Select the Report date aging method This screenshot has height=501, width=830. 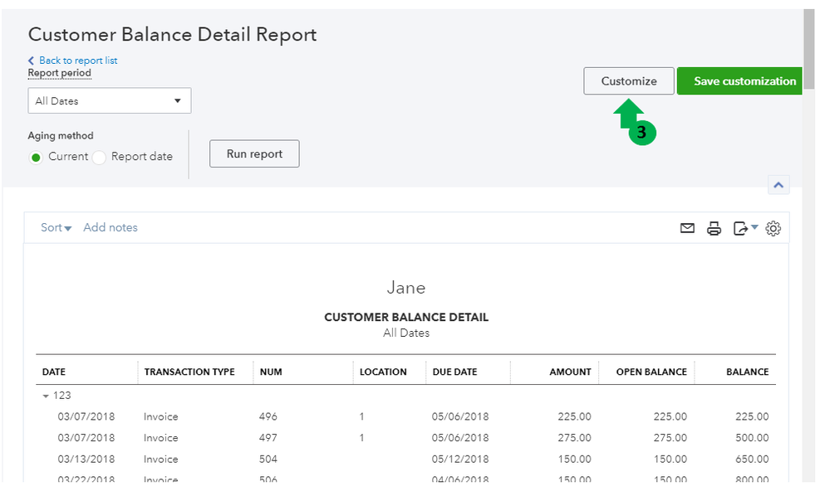[x=99, y=157]
